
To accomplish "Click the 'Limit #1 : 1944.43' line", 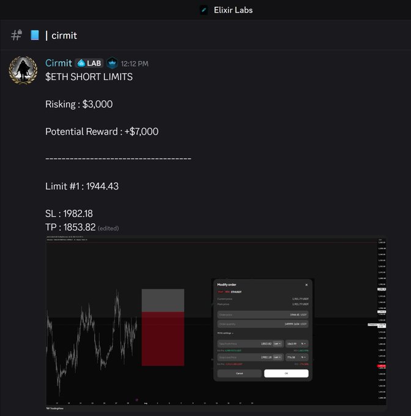I will click(82, 186).
